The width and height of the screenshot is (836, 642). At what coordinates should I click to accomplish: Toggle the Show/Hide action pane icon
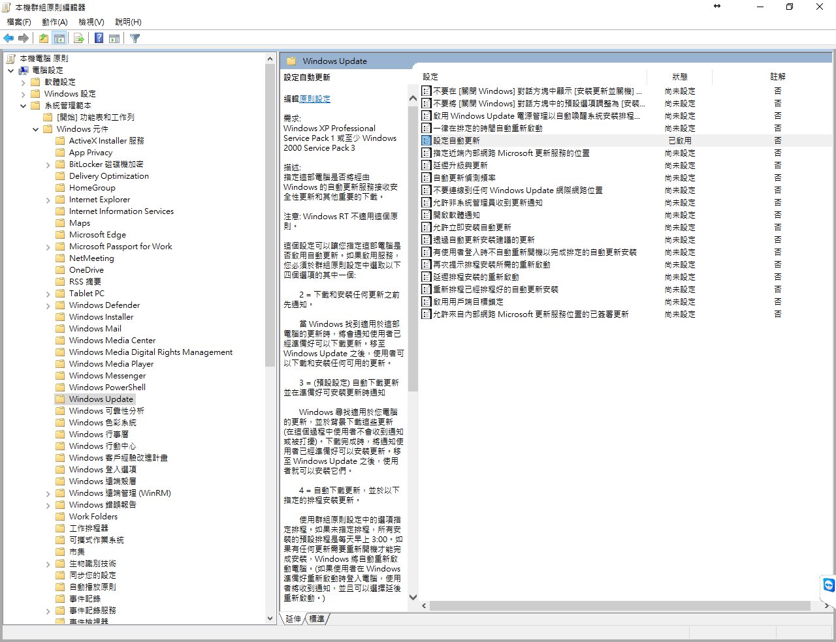[x=114, y=38]
